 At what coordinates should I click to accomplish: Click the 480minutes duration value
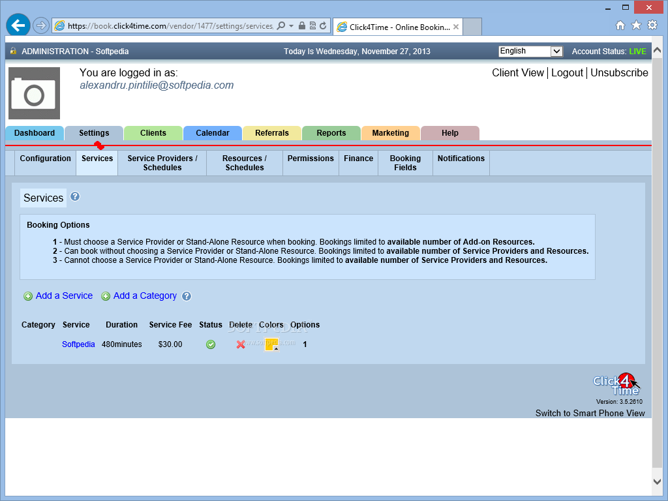point(122,344)
